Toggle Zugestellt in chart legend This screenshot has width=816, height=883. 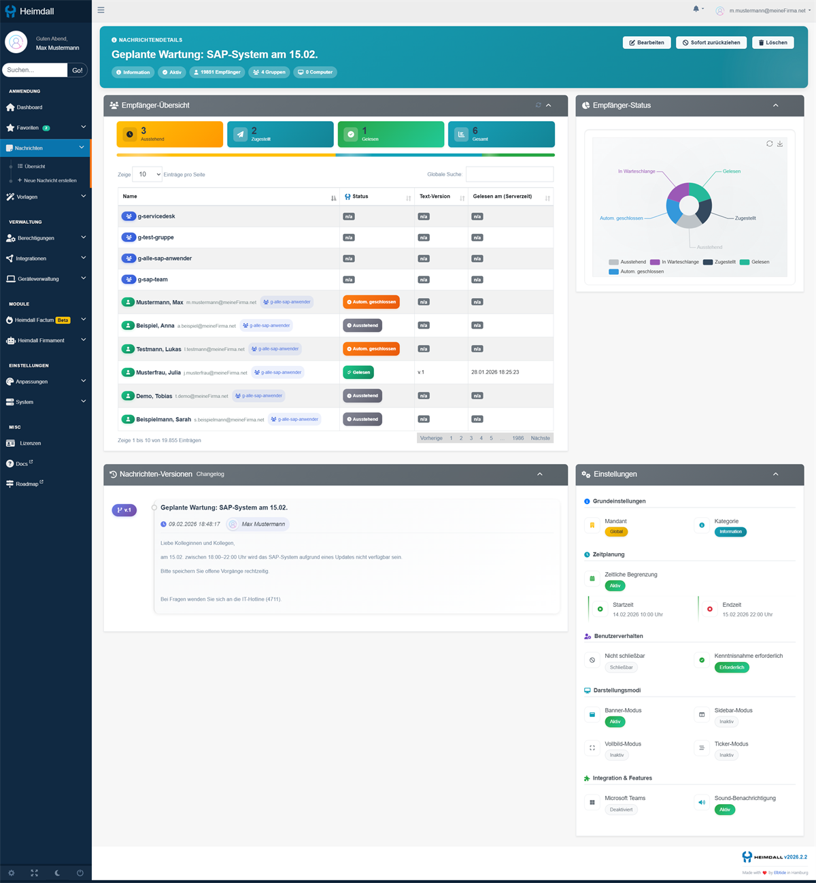pyautogui.click(x=719, y=262)
